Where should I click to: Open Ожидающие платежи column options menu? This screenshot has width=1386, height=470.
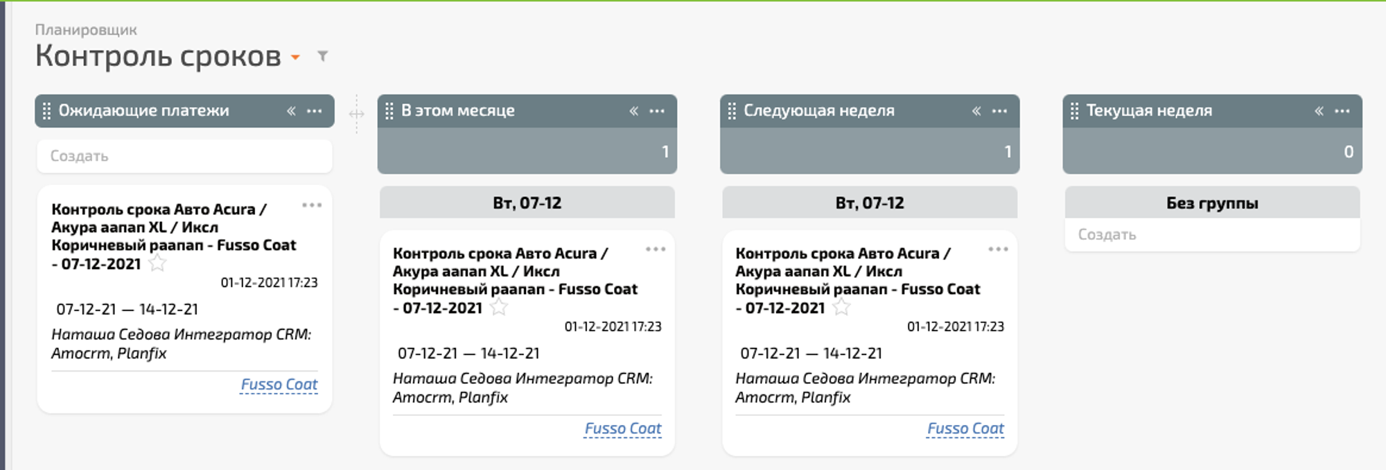pos(315,111)
